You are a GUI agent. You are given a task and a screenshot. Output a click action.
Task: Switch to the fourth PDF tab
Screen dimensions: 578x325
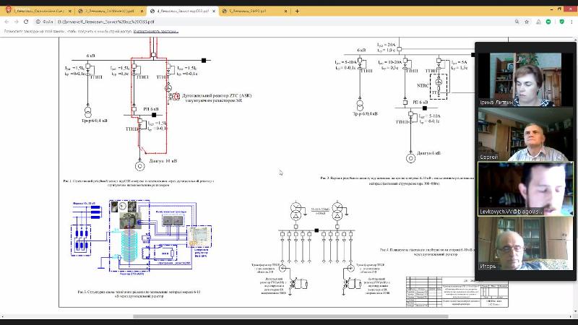tap(253, 12)
